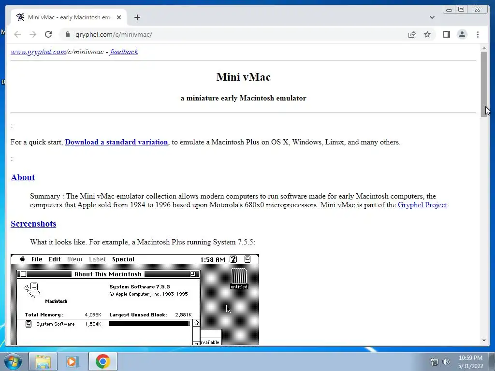Image resolution: width=495 pixels, height=371 pixels.
Task: Click the About This Macintosh title bar
Action: [x=108, y=274]
